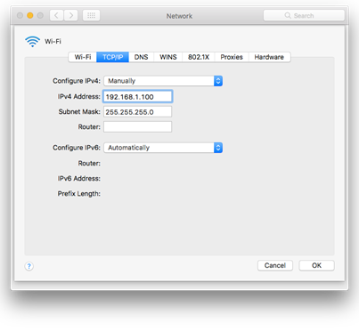Click the Cancel button
The image size is (359, 331).
point(275,265)
